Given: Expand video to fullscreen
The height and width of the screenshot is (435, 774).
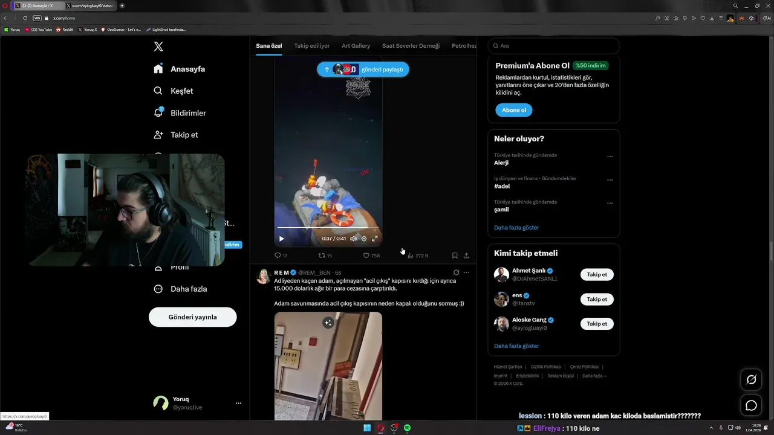Looking at the screenshot, I should (375, 239).
